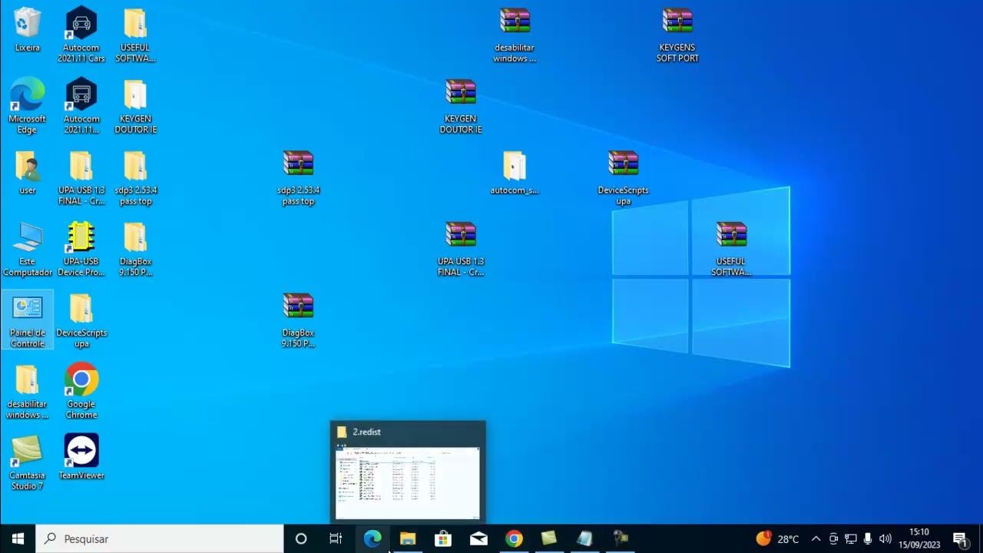Click the Meet Now camera tray icon
The height and width of the screenshot is (553, 983).
pos(833,538)
